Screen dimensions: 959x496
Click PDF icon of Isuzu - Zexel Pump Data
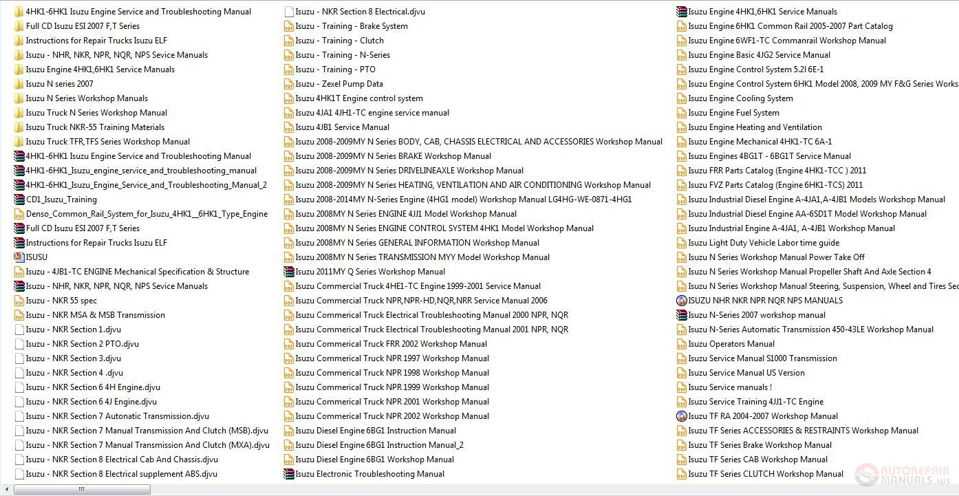289,84
